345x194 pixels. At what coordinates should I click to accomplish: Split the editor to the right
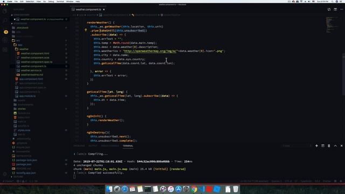coord(335,10)
